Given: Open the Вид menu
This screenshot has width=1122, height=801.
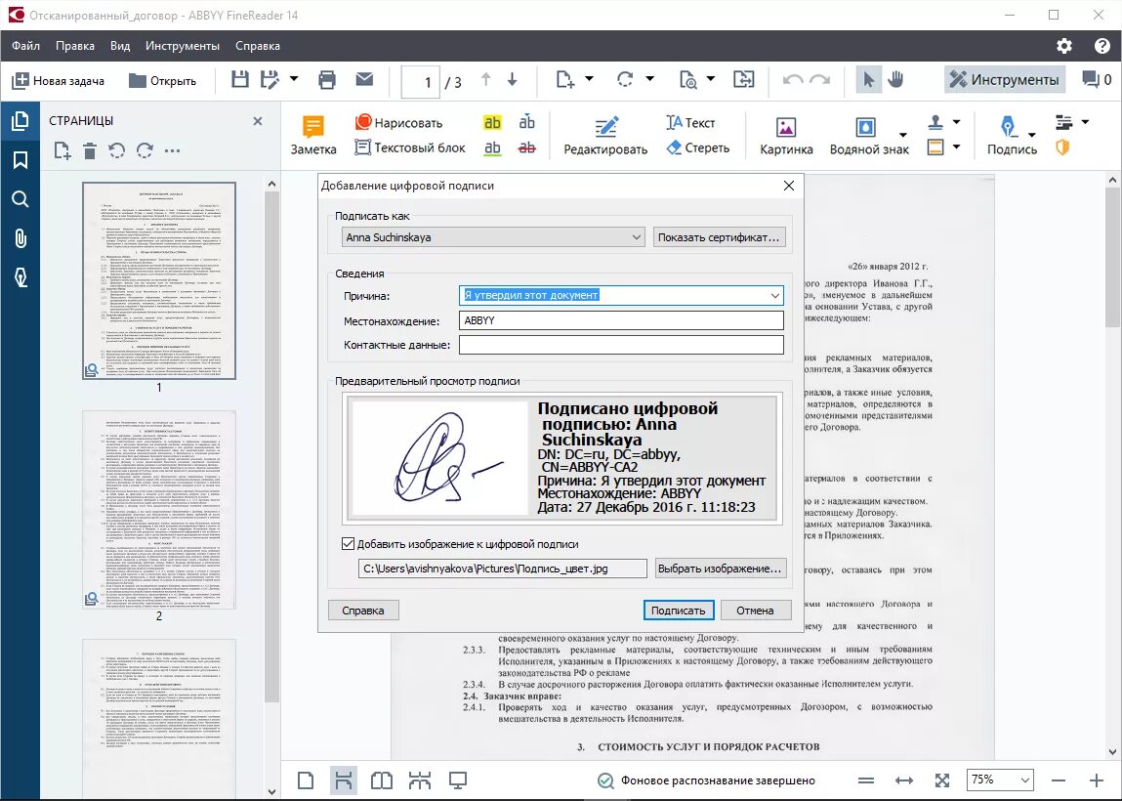Looking at the screenshot, I should [x=120, y=46].
